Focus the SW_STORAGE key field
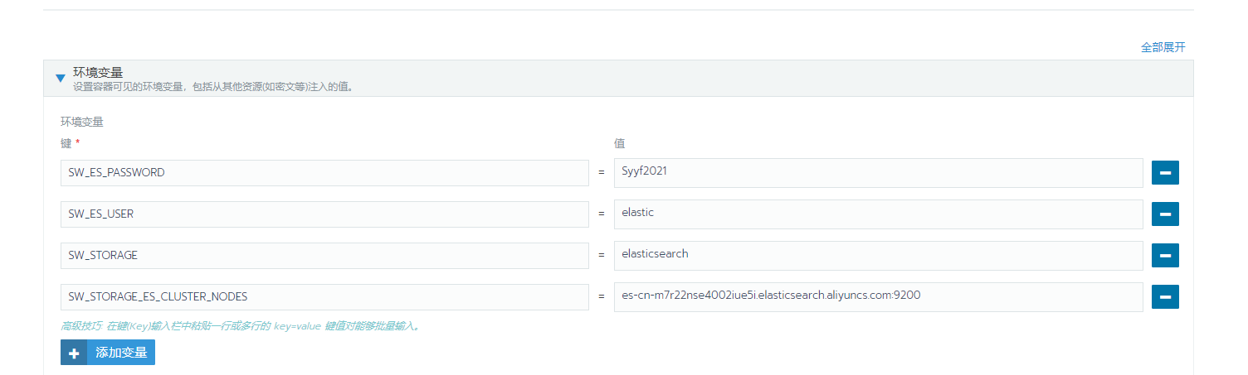Viewport: 1248px width, 375px height. click(x=324, y=256)
